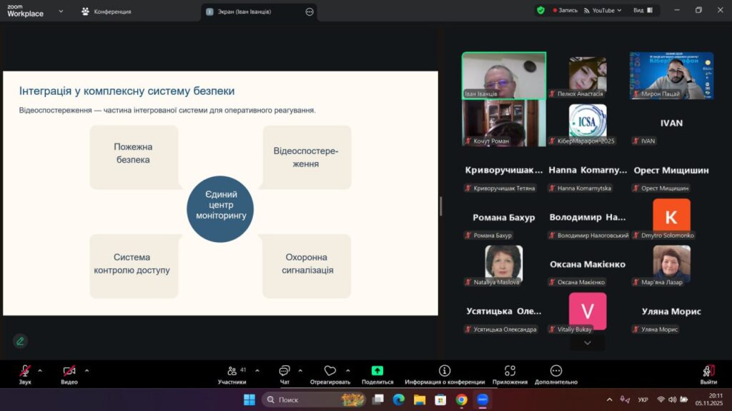Leave meeting using Выйти button
Viewport: 732px width, 411px height.
[x=708, y=374]
